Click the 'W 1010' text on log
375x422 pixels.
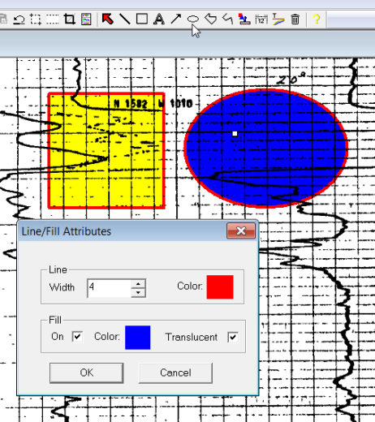(x=175, y=103)
